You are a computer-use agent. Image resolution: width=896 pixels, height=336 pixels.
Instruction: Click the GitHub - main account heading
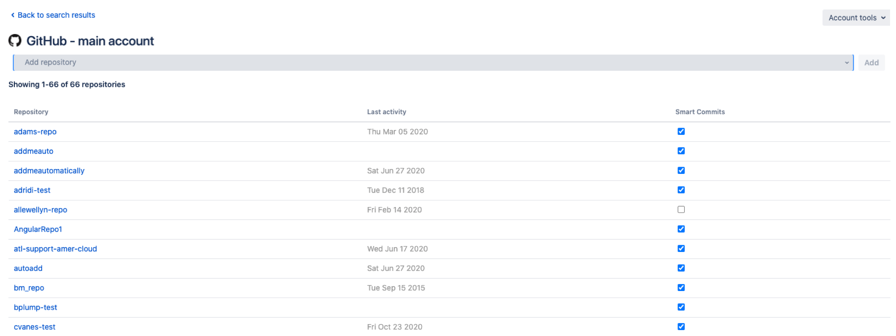tap(90, 41)
